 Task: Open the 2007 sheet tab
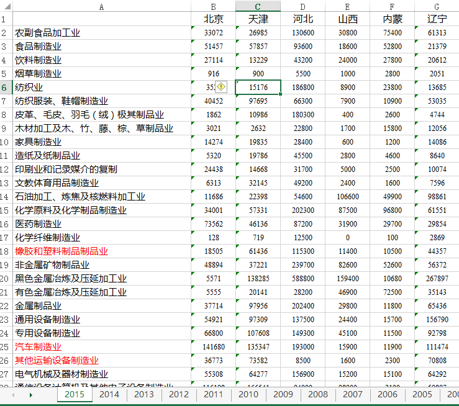coord(353,394)
